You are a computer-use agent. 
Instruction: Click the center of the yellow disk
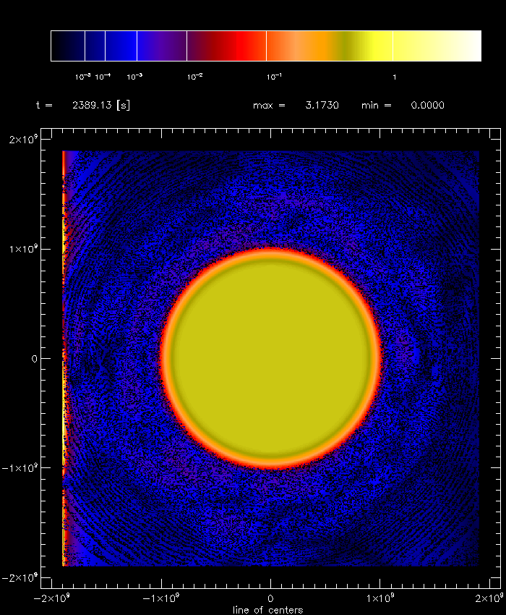pyautogui.click(x=270, y=359)
